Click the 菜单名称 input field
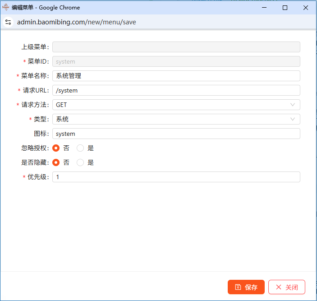This screenshot has height=301, width=317. (176, 76)
